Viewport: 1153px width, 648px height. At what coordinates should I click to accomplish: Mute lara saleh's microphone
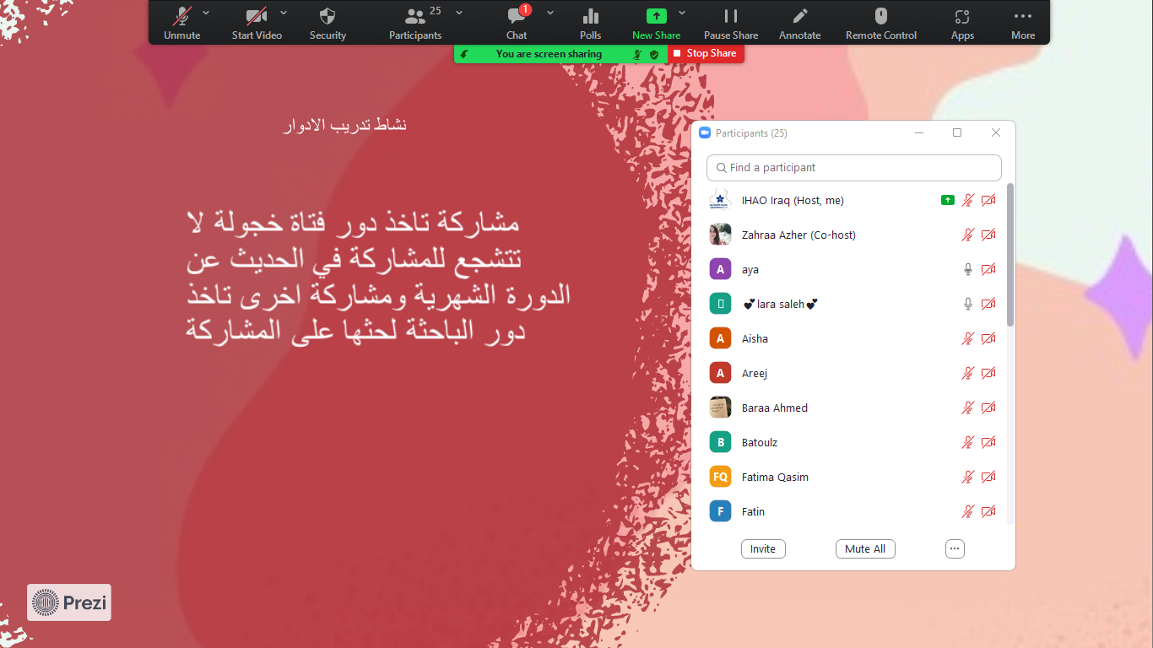tap(968, 304)
